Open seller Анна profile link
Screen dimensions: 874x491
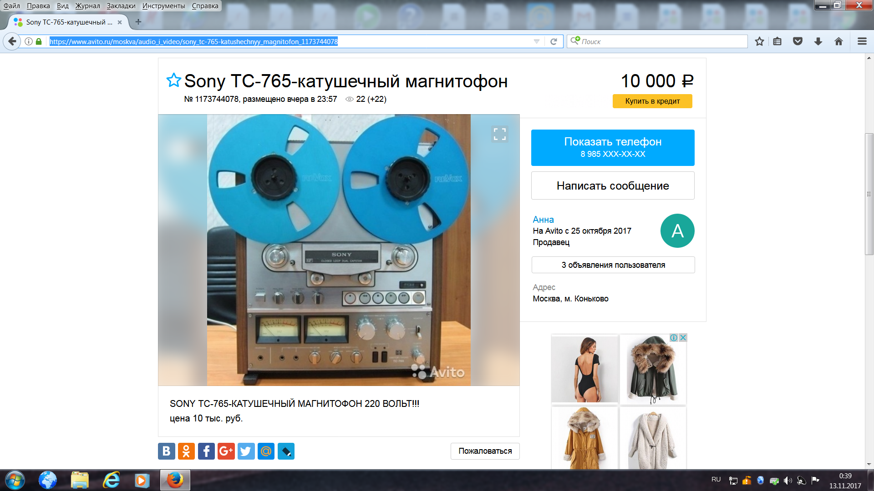543,220
